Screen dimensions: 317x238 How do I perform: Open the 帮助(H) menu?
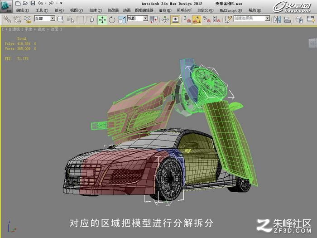(x=255, y=10)
